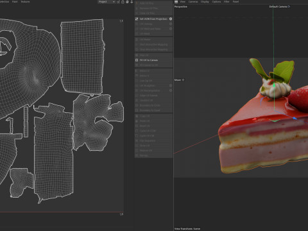Click the Cycle UV CW icon
Image resolution: width=308 pixels, height=231 pixels.
[137, 136]
